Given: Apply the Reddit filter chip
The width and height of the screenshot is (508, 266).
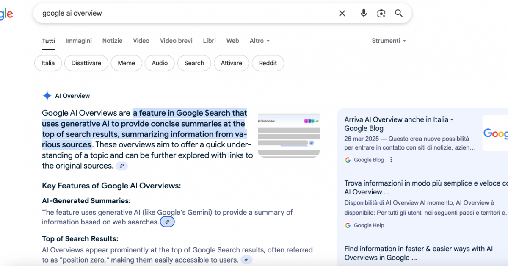Looking at the screenshot, I should [x=268, y=63].
